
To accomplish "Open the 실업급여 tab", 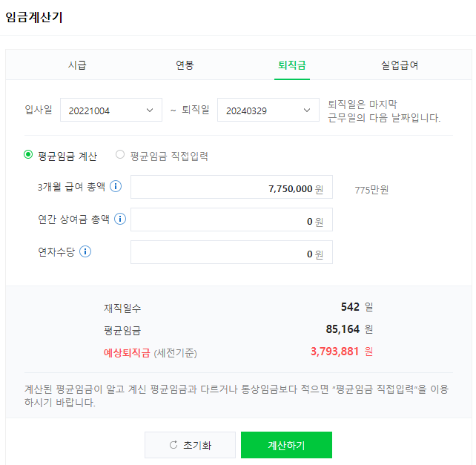I will click(x=400, y=65).
